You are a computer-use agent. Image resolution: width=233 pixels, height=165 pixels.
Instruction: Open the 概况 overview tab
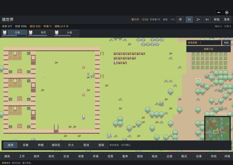[184, 156]
